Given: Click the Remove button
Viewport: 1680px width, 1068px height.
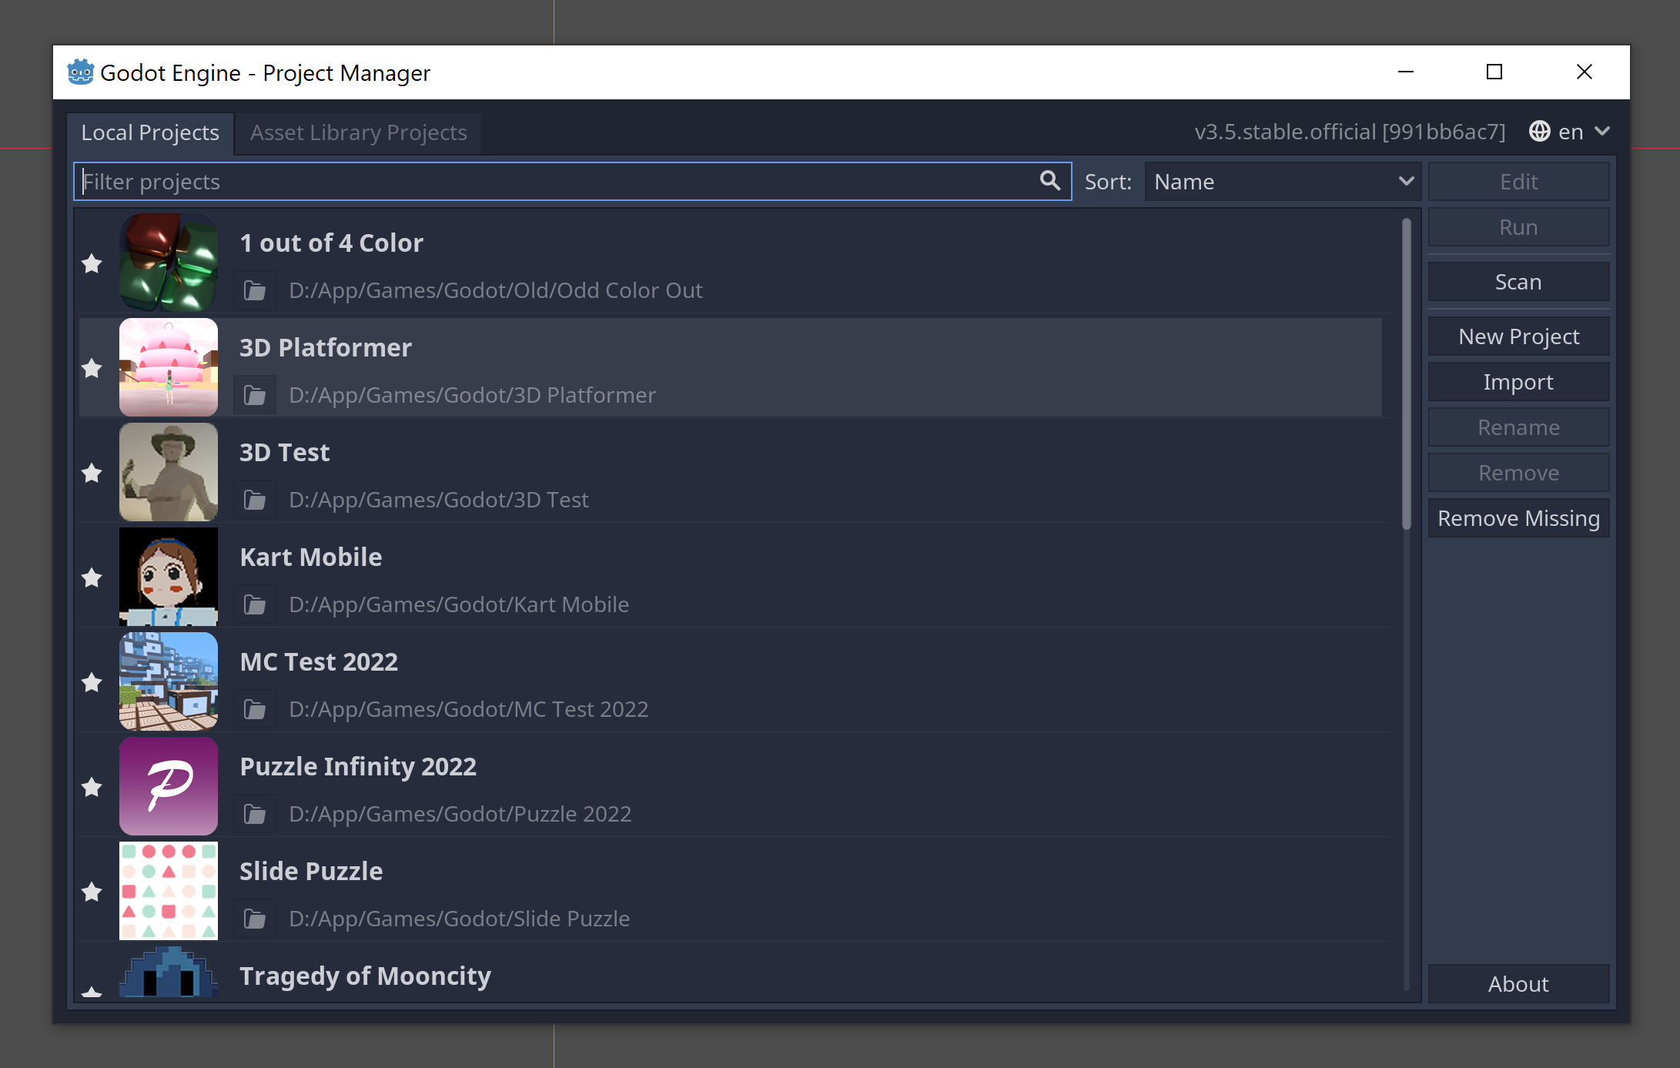Looking at the screenshot, I should 1518,473.
